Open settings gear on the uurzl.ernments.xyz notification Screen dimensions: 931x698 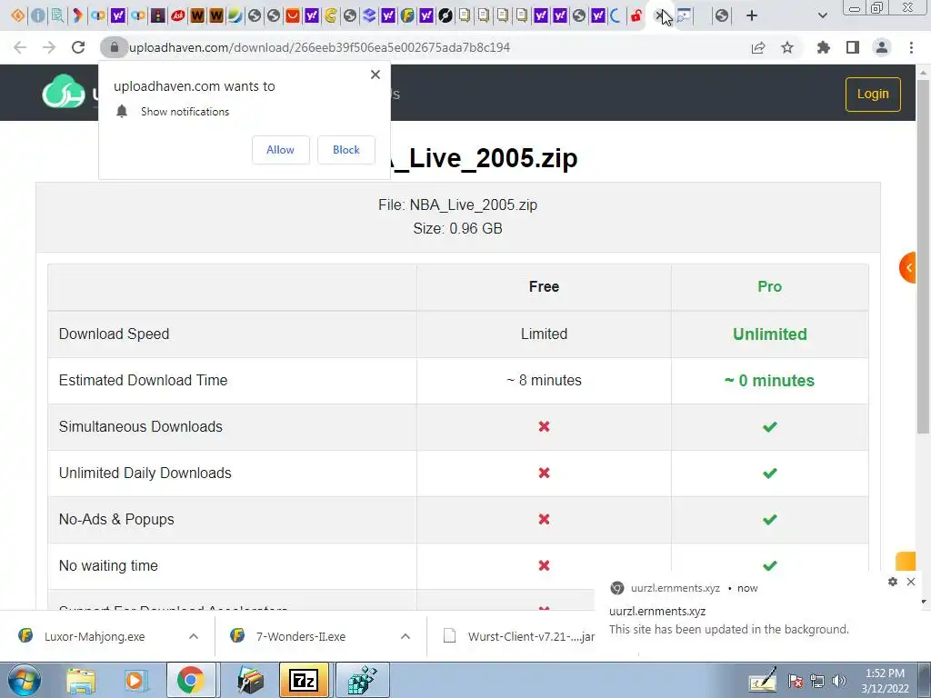(x=893, y=582)
